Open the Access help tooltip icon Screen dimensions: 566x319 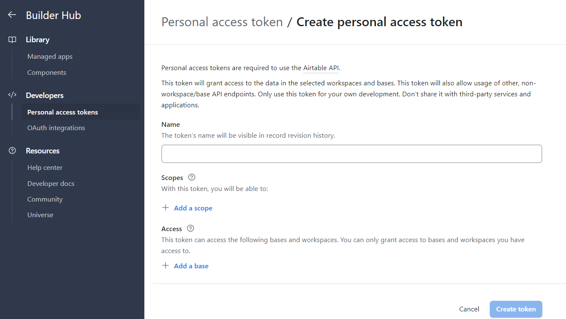click(190, 228)
